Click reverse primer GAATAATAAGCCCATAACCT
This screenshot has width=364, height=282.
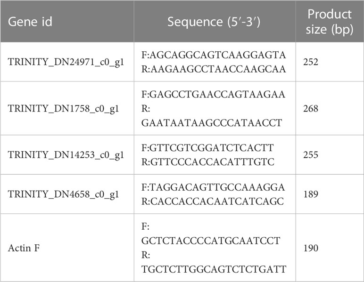212,123
